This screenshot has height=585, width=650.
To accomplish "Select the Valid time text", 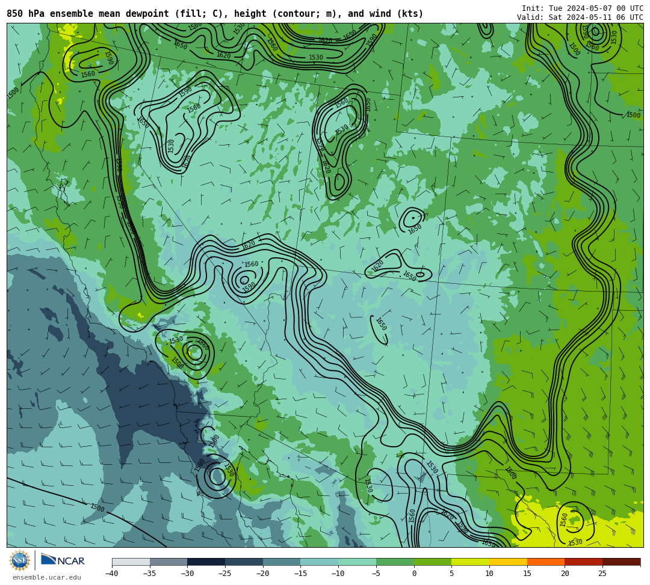I will click(580, 17).
